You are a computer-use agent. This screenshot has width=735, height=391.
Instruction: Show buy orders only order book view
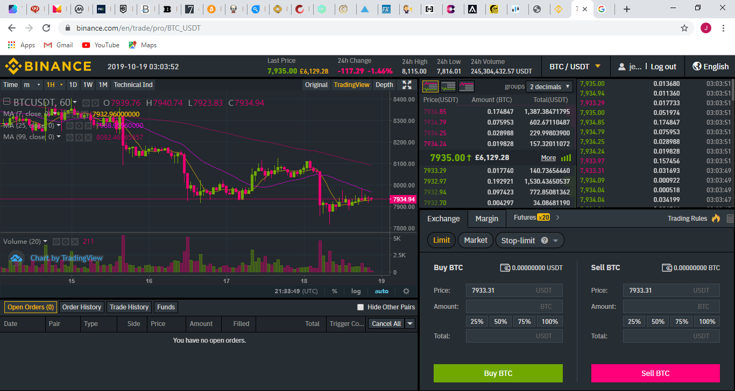pyautogui.click(x=448, y=86)
